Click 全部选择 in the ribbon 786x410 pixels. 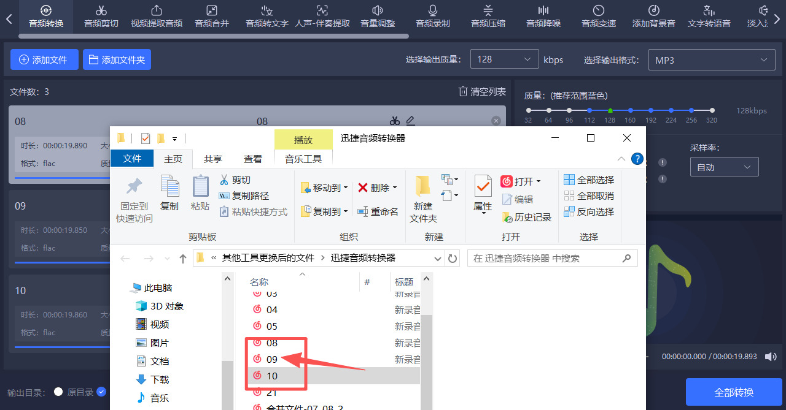(589, 180)
